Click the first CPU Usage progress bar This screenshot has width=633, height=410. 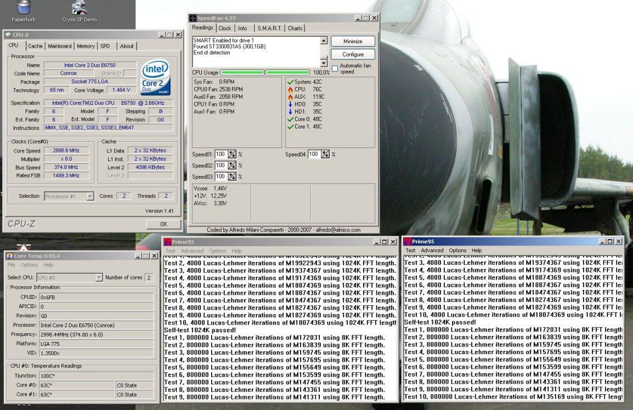242,73
